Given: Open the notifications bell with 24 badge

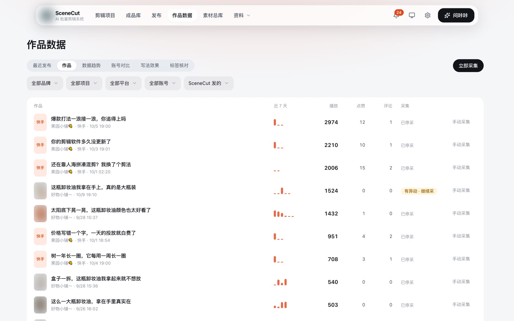Looking at the screenshot, I should tap(396, 15).
